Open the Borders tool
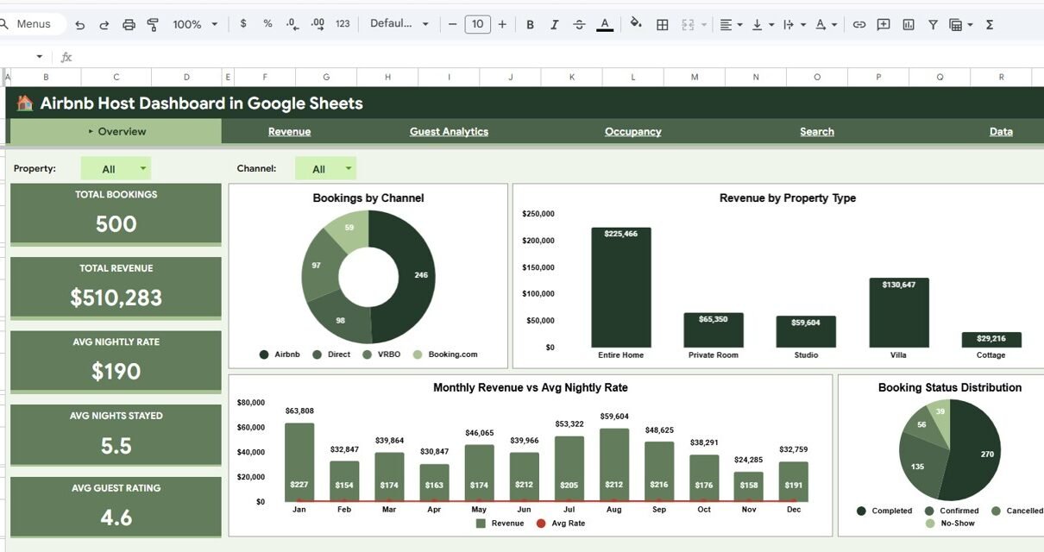1044x552 pixels. point(663,25)
